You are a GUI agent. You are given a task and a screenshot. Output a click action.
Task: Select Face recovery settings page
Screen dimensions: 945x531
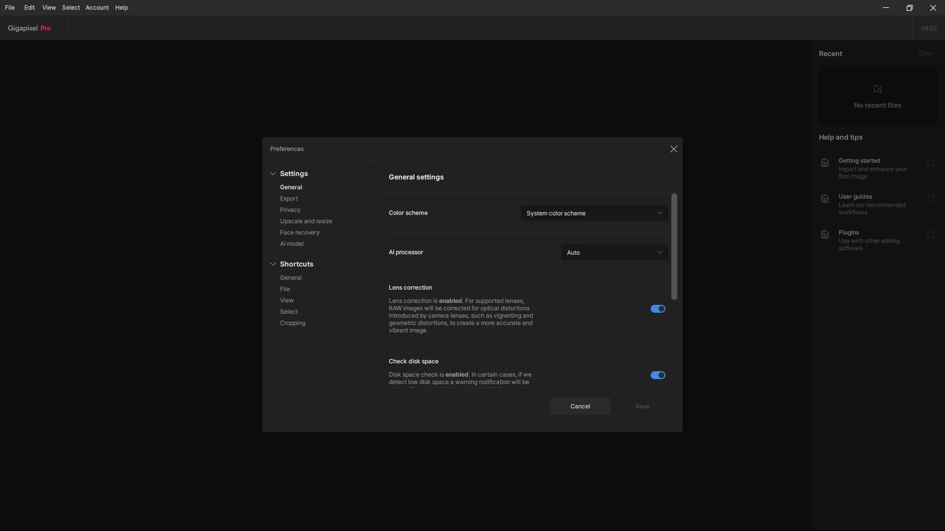click(x=300, y=233)
